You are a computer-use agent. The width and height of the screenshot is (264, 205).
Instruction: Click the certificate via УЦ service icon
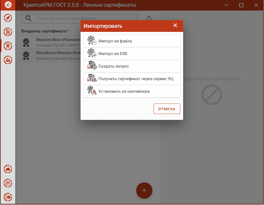(92, 78)
